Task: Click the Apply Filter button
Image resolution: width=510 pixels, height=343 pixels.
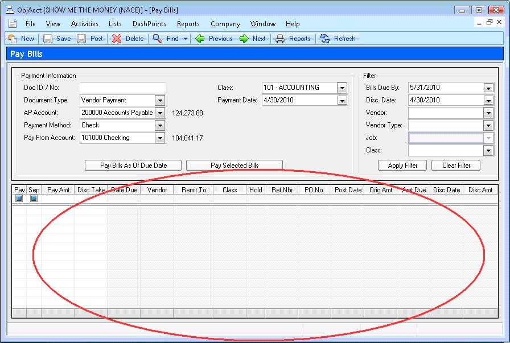Action: point(403,166)
